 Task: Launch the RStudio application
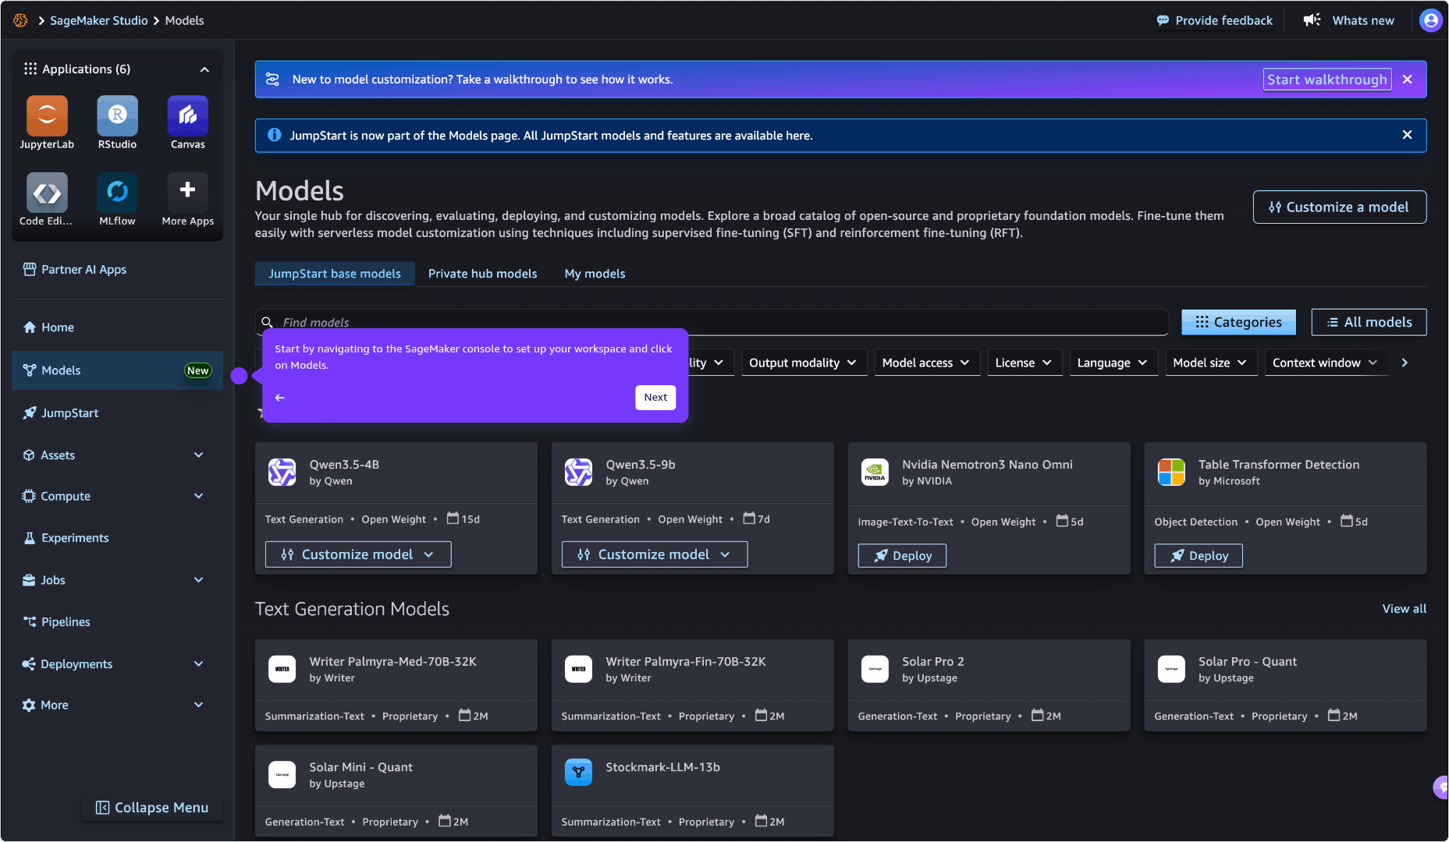click(x=117, y=116)
